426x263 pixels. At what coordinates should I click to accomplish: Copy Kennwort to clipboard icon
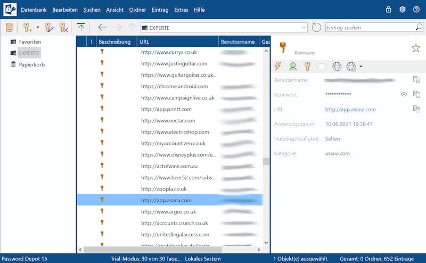(x=416, y=94)
